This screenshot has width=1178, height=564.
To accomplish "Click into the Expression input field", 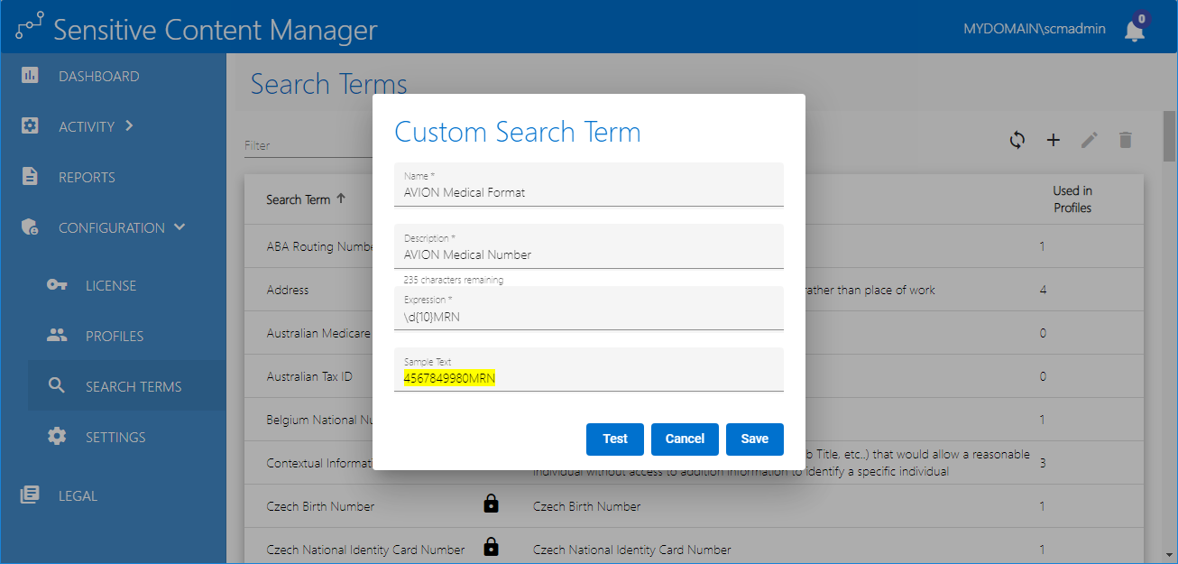I will 588,316.
